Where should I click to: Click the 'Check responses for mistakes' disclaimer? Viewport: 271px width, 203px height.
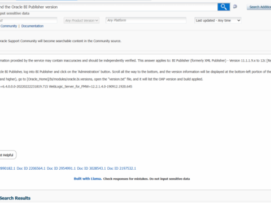[146, 179]
